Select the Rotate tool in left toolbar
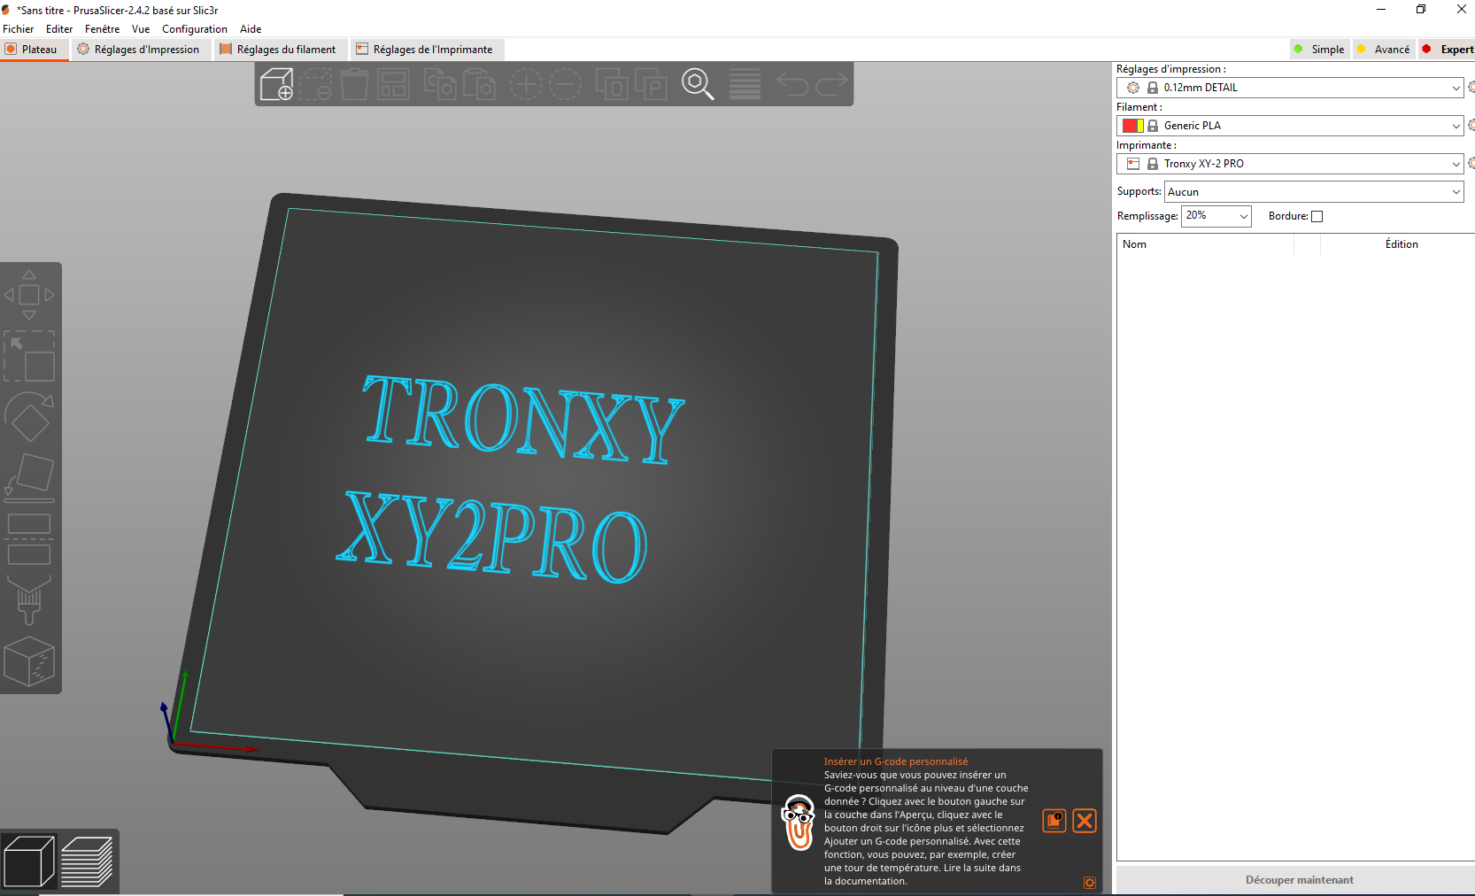This screenshot has height=896, width=1475. point(29,417)
